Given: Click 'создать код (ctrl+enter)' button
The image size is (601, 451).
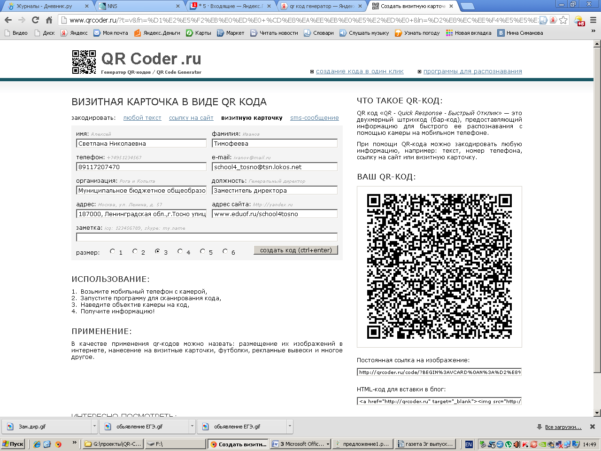Looking at the screenshot, I should 296,250.
